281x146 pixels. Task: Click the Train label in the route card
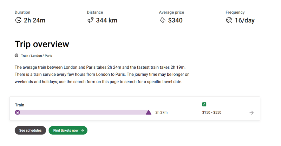20,105
